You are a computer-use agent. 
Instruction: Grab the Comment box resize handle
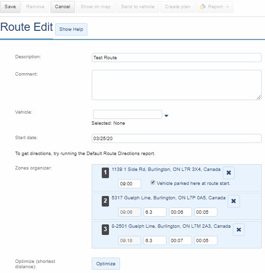click(259, 97)
